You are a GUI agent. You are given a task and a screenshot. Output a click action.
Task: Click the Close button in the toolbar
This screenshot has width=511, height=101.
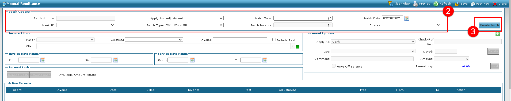pyautogui.click(x=500, y=4)
